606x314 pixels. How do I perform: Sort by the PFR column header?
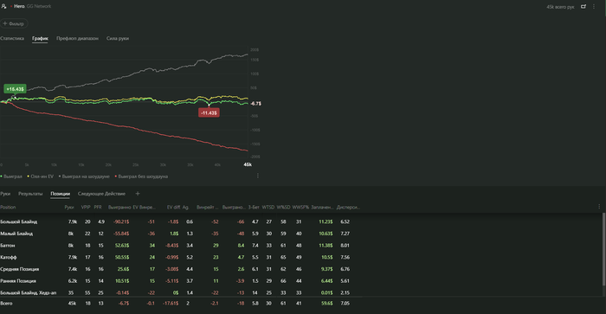click(x=98, y=208)
